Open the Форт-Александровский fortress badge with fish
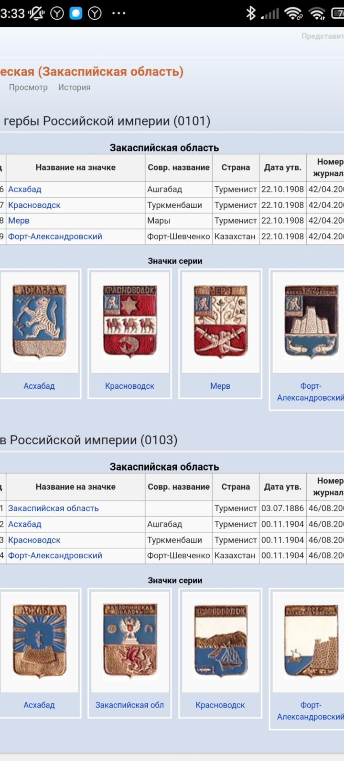Viewport: 344px width, 766px height. [x=311, y=322]
